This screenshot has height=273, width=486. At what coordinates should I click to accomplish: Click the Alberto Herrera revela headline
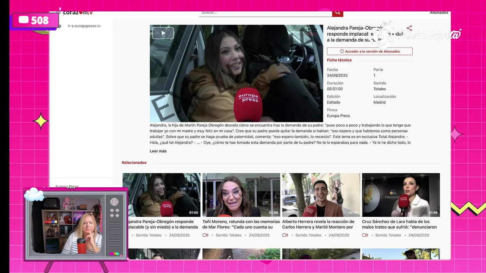pyautogui.click(x=318, y=224)
